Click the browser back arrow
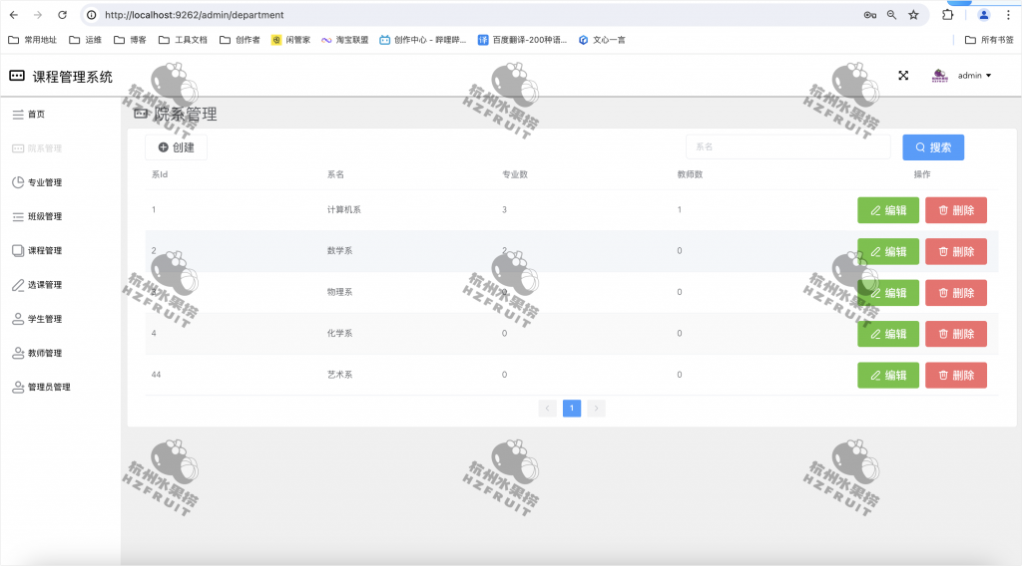 [14, 14]
